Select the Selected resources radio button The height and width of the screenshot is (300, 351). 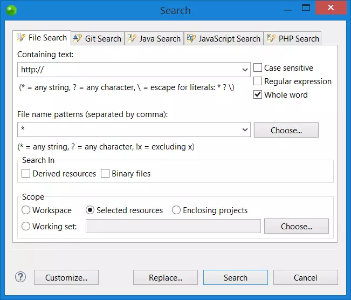90,210
